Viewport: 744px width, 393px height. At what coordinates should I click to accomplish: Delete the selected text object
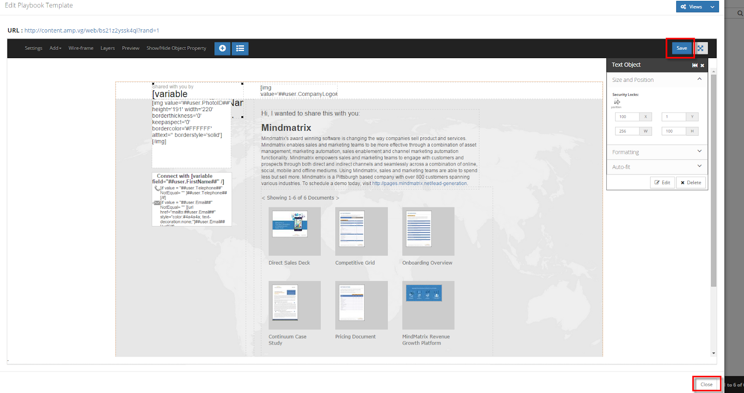(691, 182)
